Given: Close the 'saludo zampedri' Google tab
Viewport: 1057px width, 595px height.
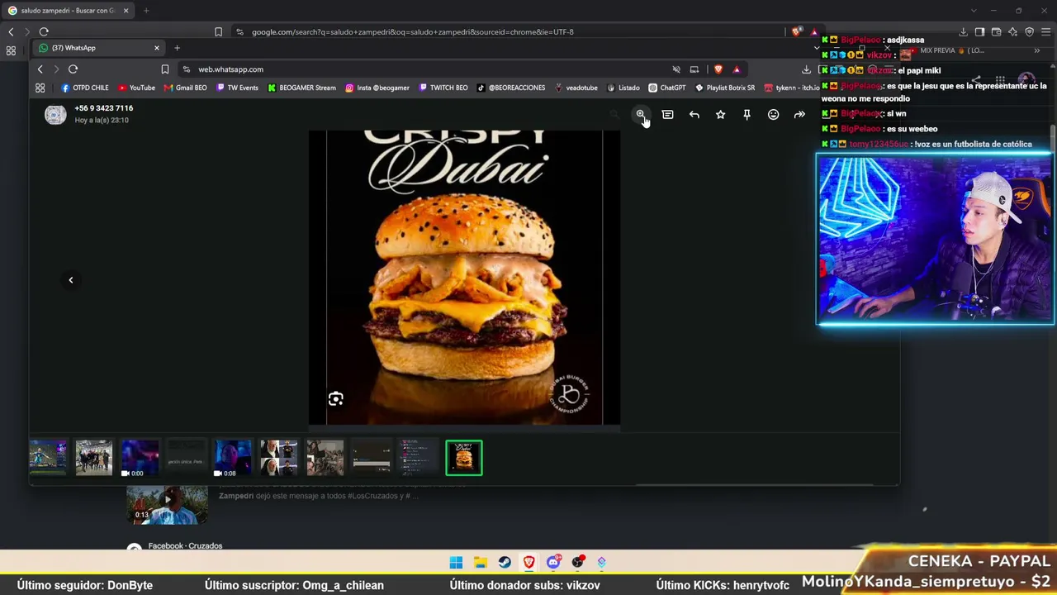Looking at the screenshot, I should pyautogui.click(x=126, y=11).
